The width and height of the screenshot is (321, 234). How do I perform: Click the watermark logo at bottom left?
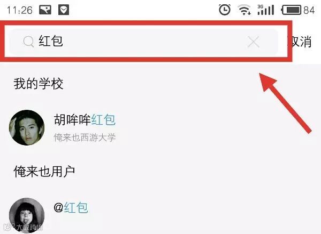click(x=24, y=228)
